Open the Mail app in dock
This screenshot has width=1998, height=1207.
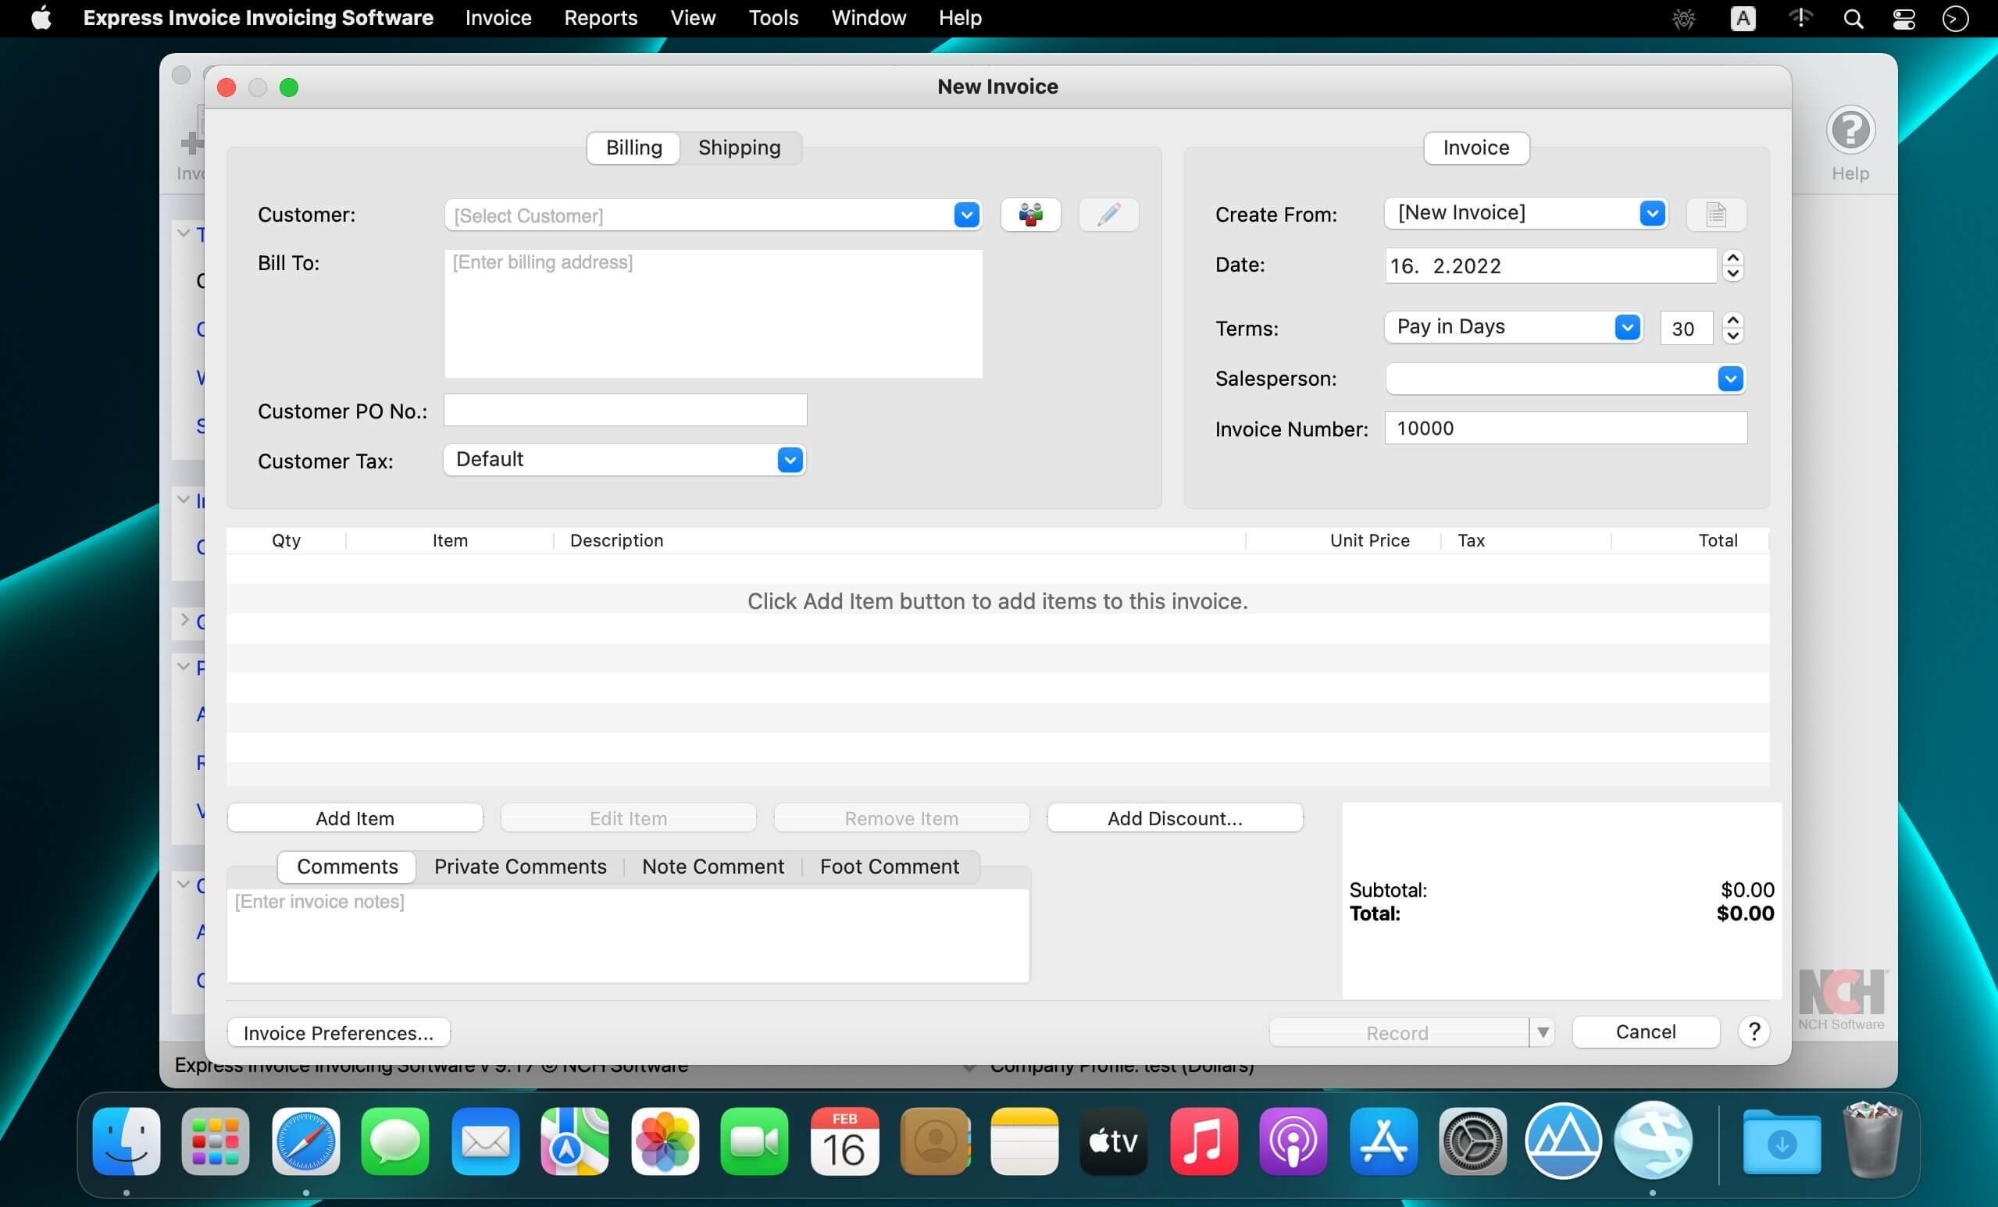tap(485, 1141)
